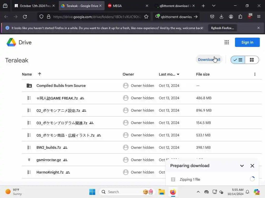
Task: Switch to grid layout view
Action: point(252,60)
